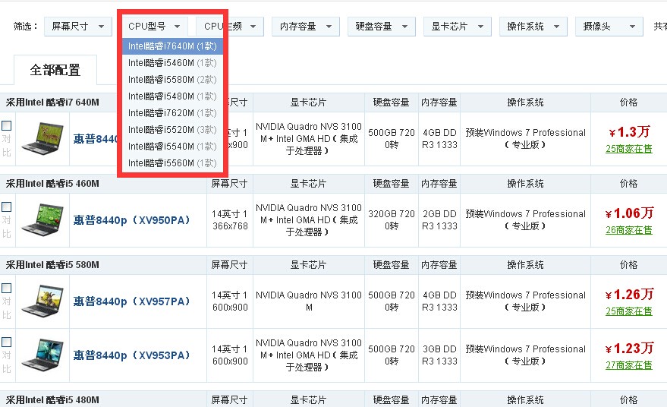Open the 操作系统 filter dropdown
The image size is (667, 407).
coord(533,27)
